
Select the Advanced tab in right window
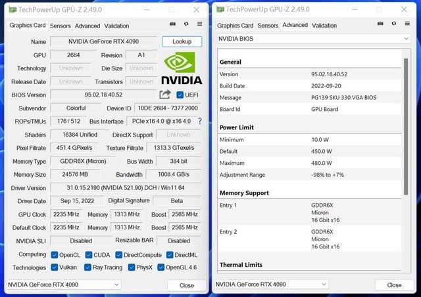(x=295, y=25)
